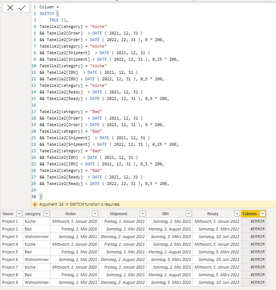Select the Project 5 name cell
276x290 pixels.
click(x=12, y=252)
